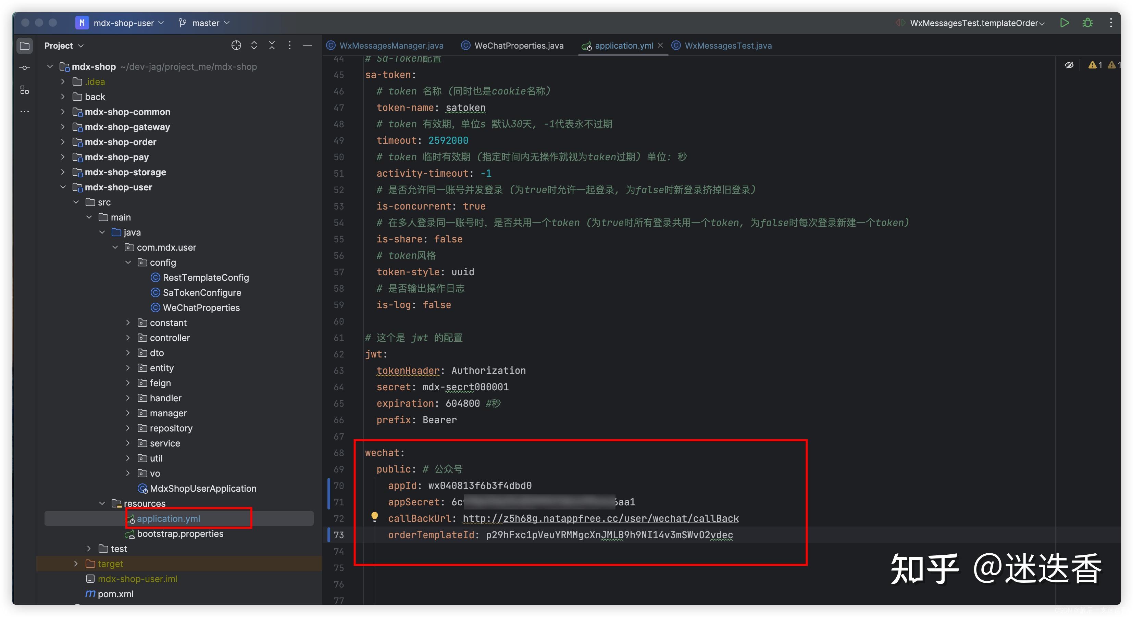Image resolution: width=1133 pixels, height=617 pixels.
Task: Collapse the resources folder
Action: tap(102, 504)
